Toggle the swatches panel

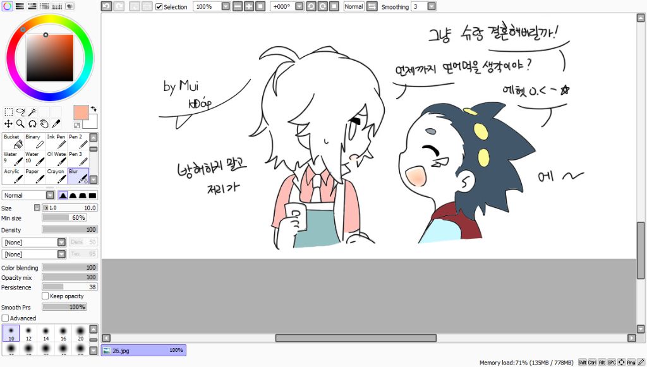point(57,6)
